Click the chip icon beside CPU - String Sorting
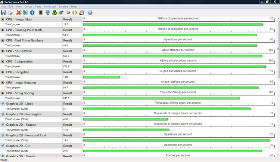280x162 pixels. 3,93
